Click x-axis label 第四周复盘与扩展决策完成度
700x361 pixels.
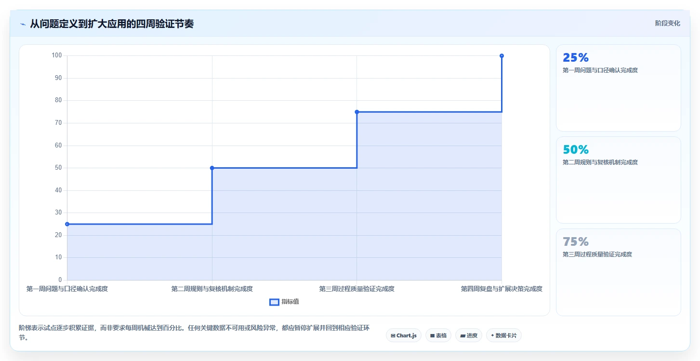(x=502, y=289)
